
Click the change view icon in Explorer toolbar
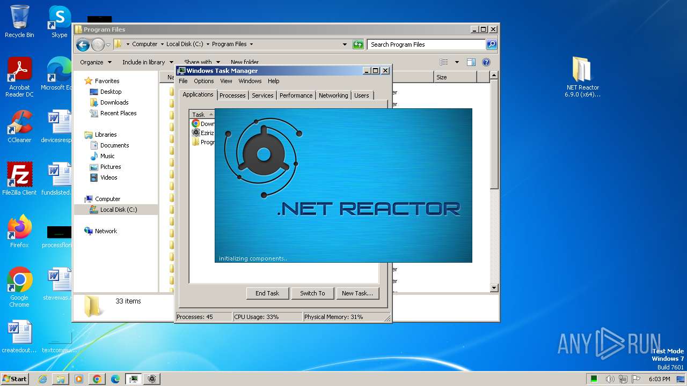443,62
